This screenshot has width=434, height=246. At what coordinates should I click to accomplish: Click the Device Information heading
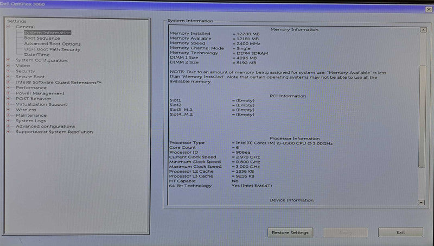coord(291,200)
